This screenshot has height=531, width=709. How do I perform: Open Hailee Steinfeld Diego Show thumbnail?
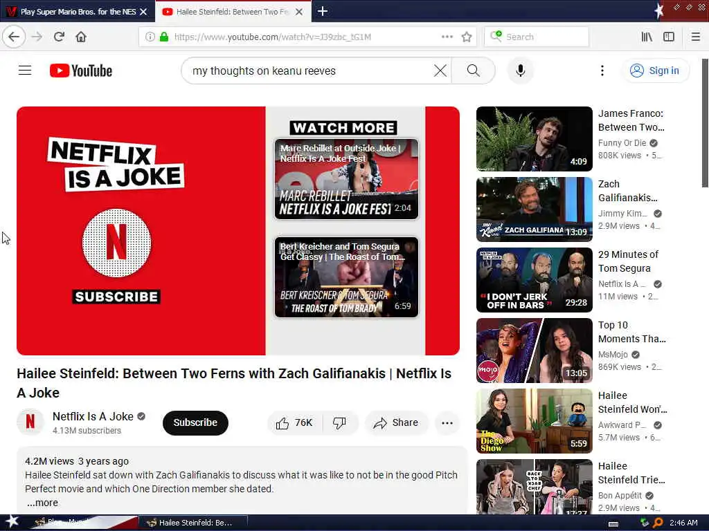(534, 421)
